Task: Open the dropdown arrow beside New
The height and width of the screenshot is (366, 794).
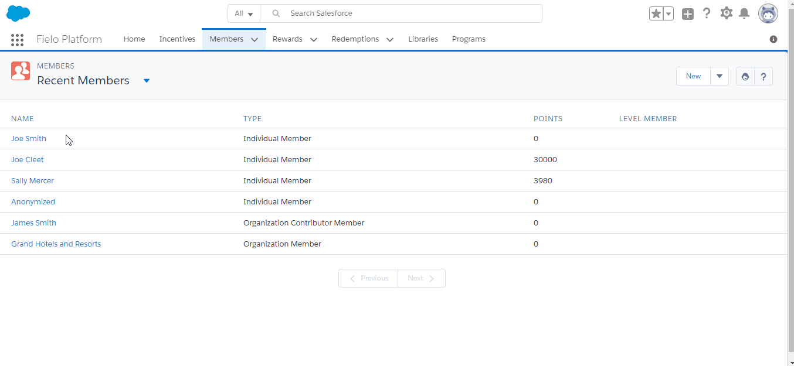Action: pyautogui.click(x=720, y=76)
